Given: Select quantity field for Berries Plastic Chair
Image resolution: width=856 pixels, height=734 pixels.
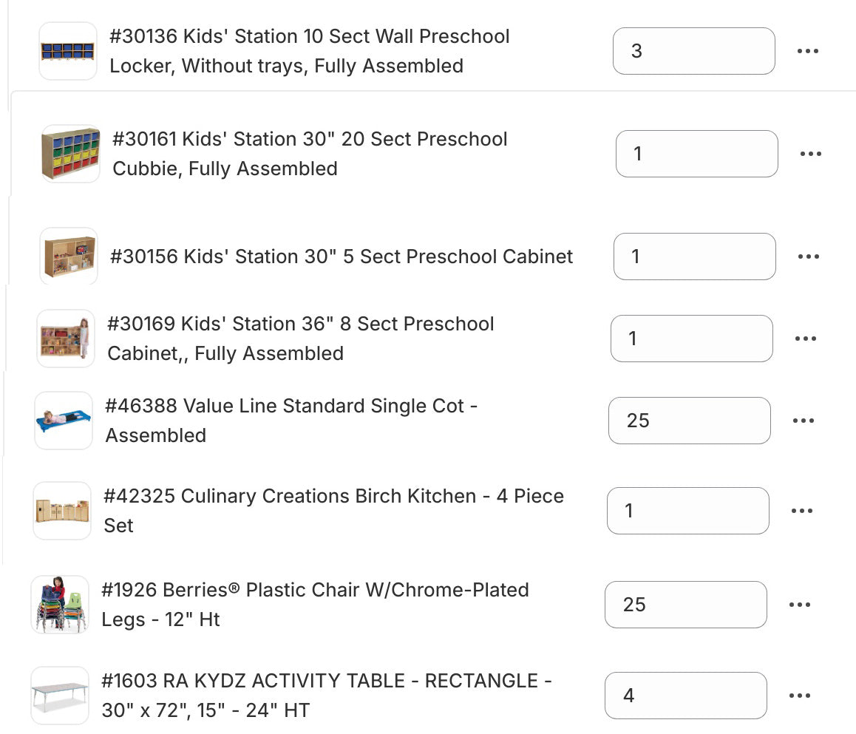Looking at the screenshot, I should pos(685,605).
